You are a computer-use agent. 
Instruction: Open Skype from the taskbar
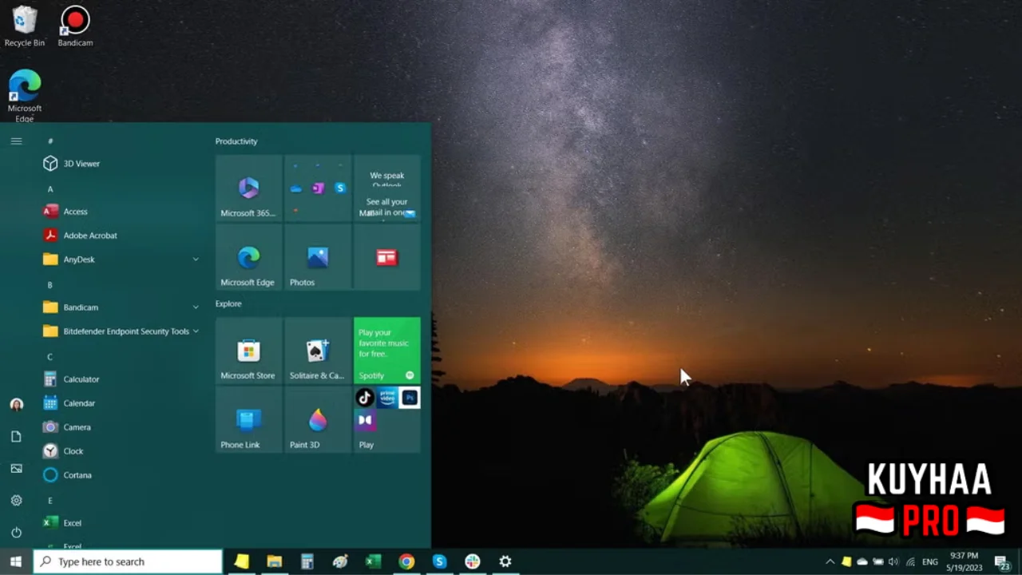pyautogui.click(x=439, y=561)
